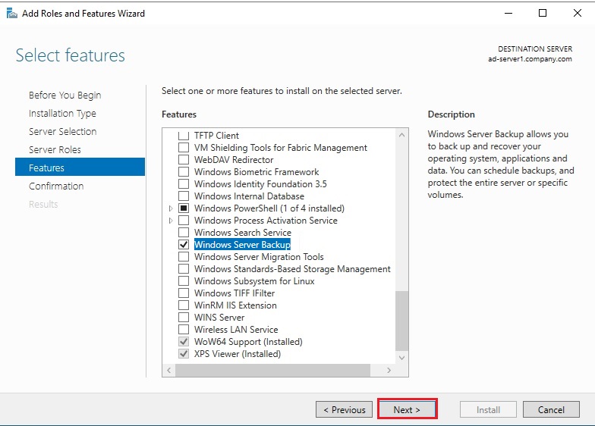Expand Windows Process Activation Service node

pyautogui.click(x=171, y=221)
